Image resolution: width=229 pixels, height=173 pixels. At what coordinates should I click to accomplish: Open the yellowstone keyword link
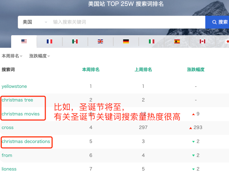pyautogui.click(x=14, y=86)
